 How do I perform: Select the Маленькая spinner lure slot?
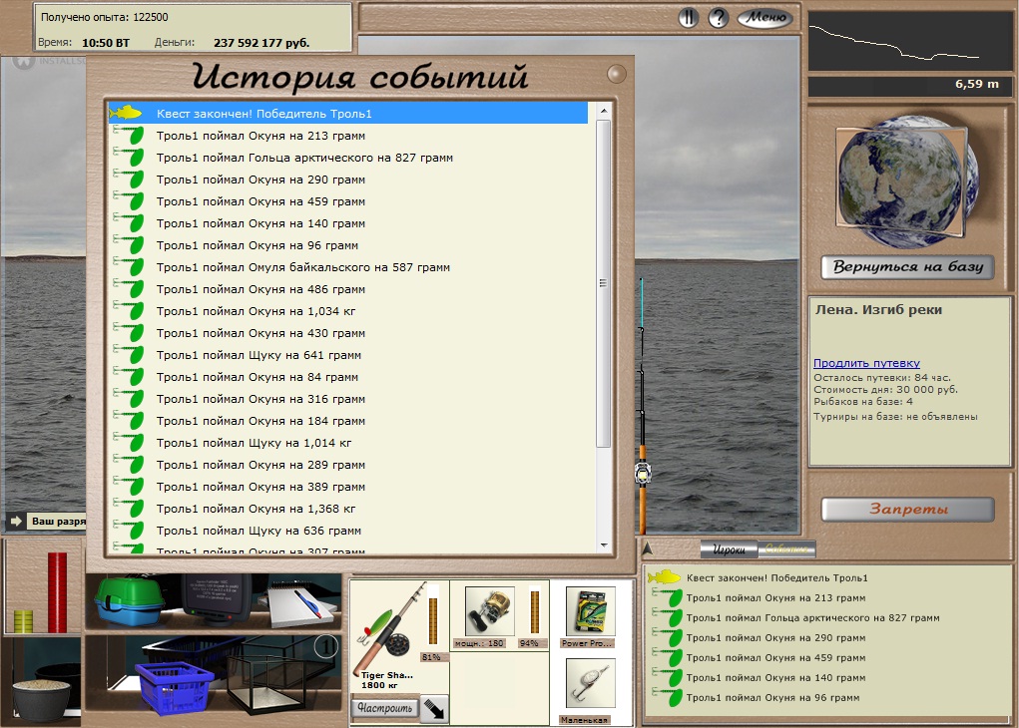pyautogui.click(x=590, y=682)
